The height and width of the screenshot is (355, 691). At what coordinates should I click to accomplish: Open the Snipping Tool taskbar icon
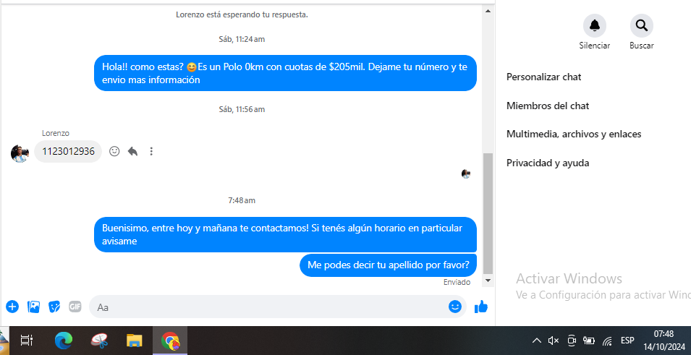tap(99, 341)
